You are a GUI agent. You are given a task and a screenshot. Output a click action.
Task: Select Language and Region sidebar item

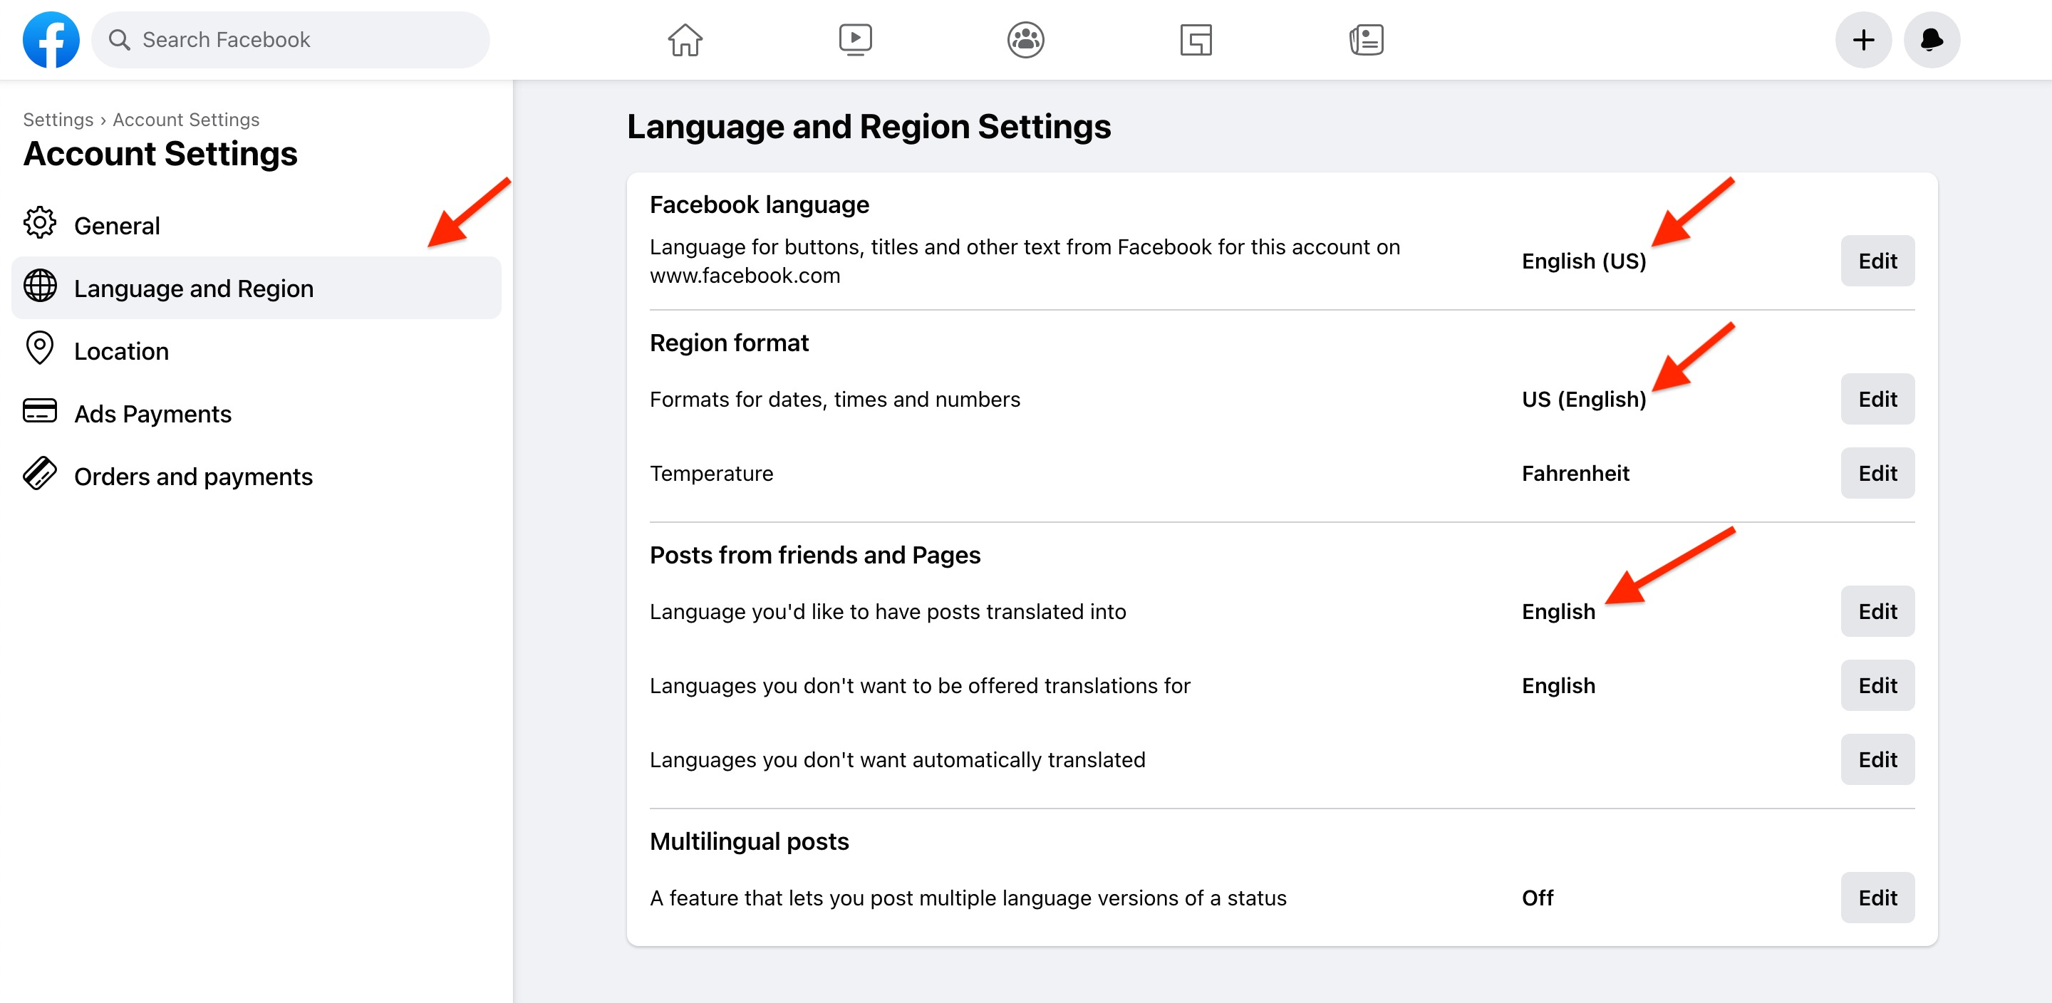tap(194, 289)
